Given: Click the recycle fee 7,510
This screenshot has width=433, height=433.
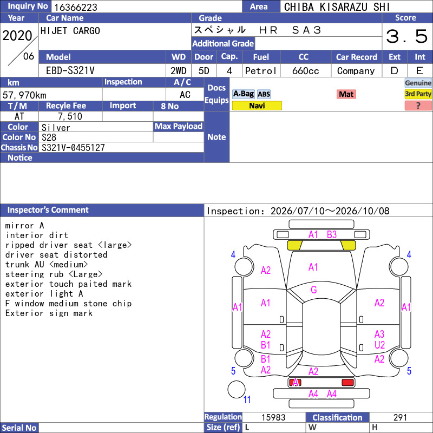Looking at the screenshot, I should click(x=70, y=116).
